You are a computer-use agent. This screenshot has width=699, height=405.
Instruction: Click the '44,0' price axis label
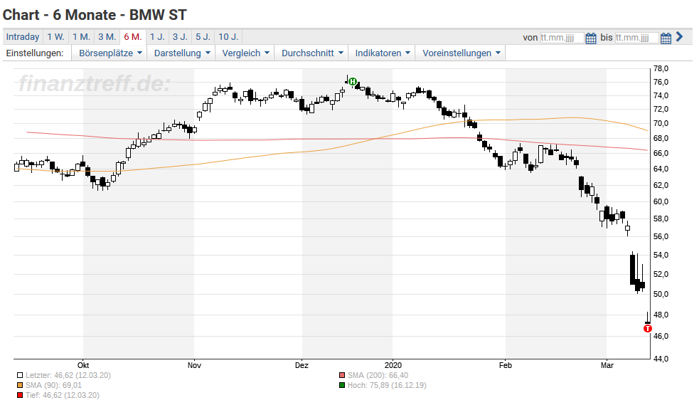[661, 359]
